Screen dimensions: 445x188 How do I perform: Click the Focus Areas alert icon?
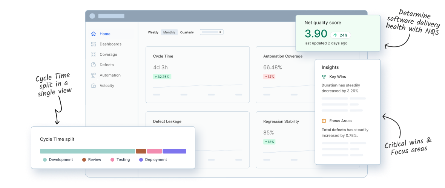[x=324, y=121]
